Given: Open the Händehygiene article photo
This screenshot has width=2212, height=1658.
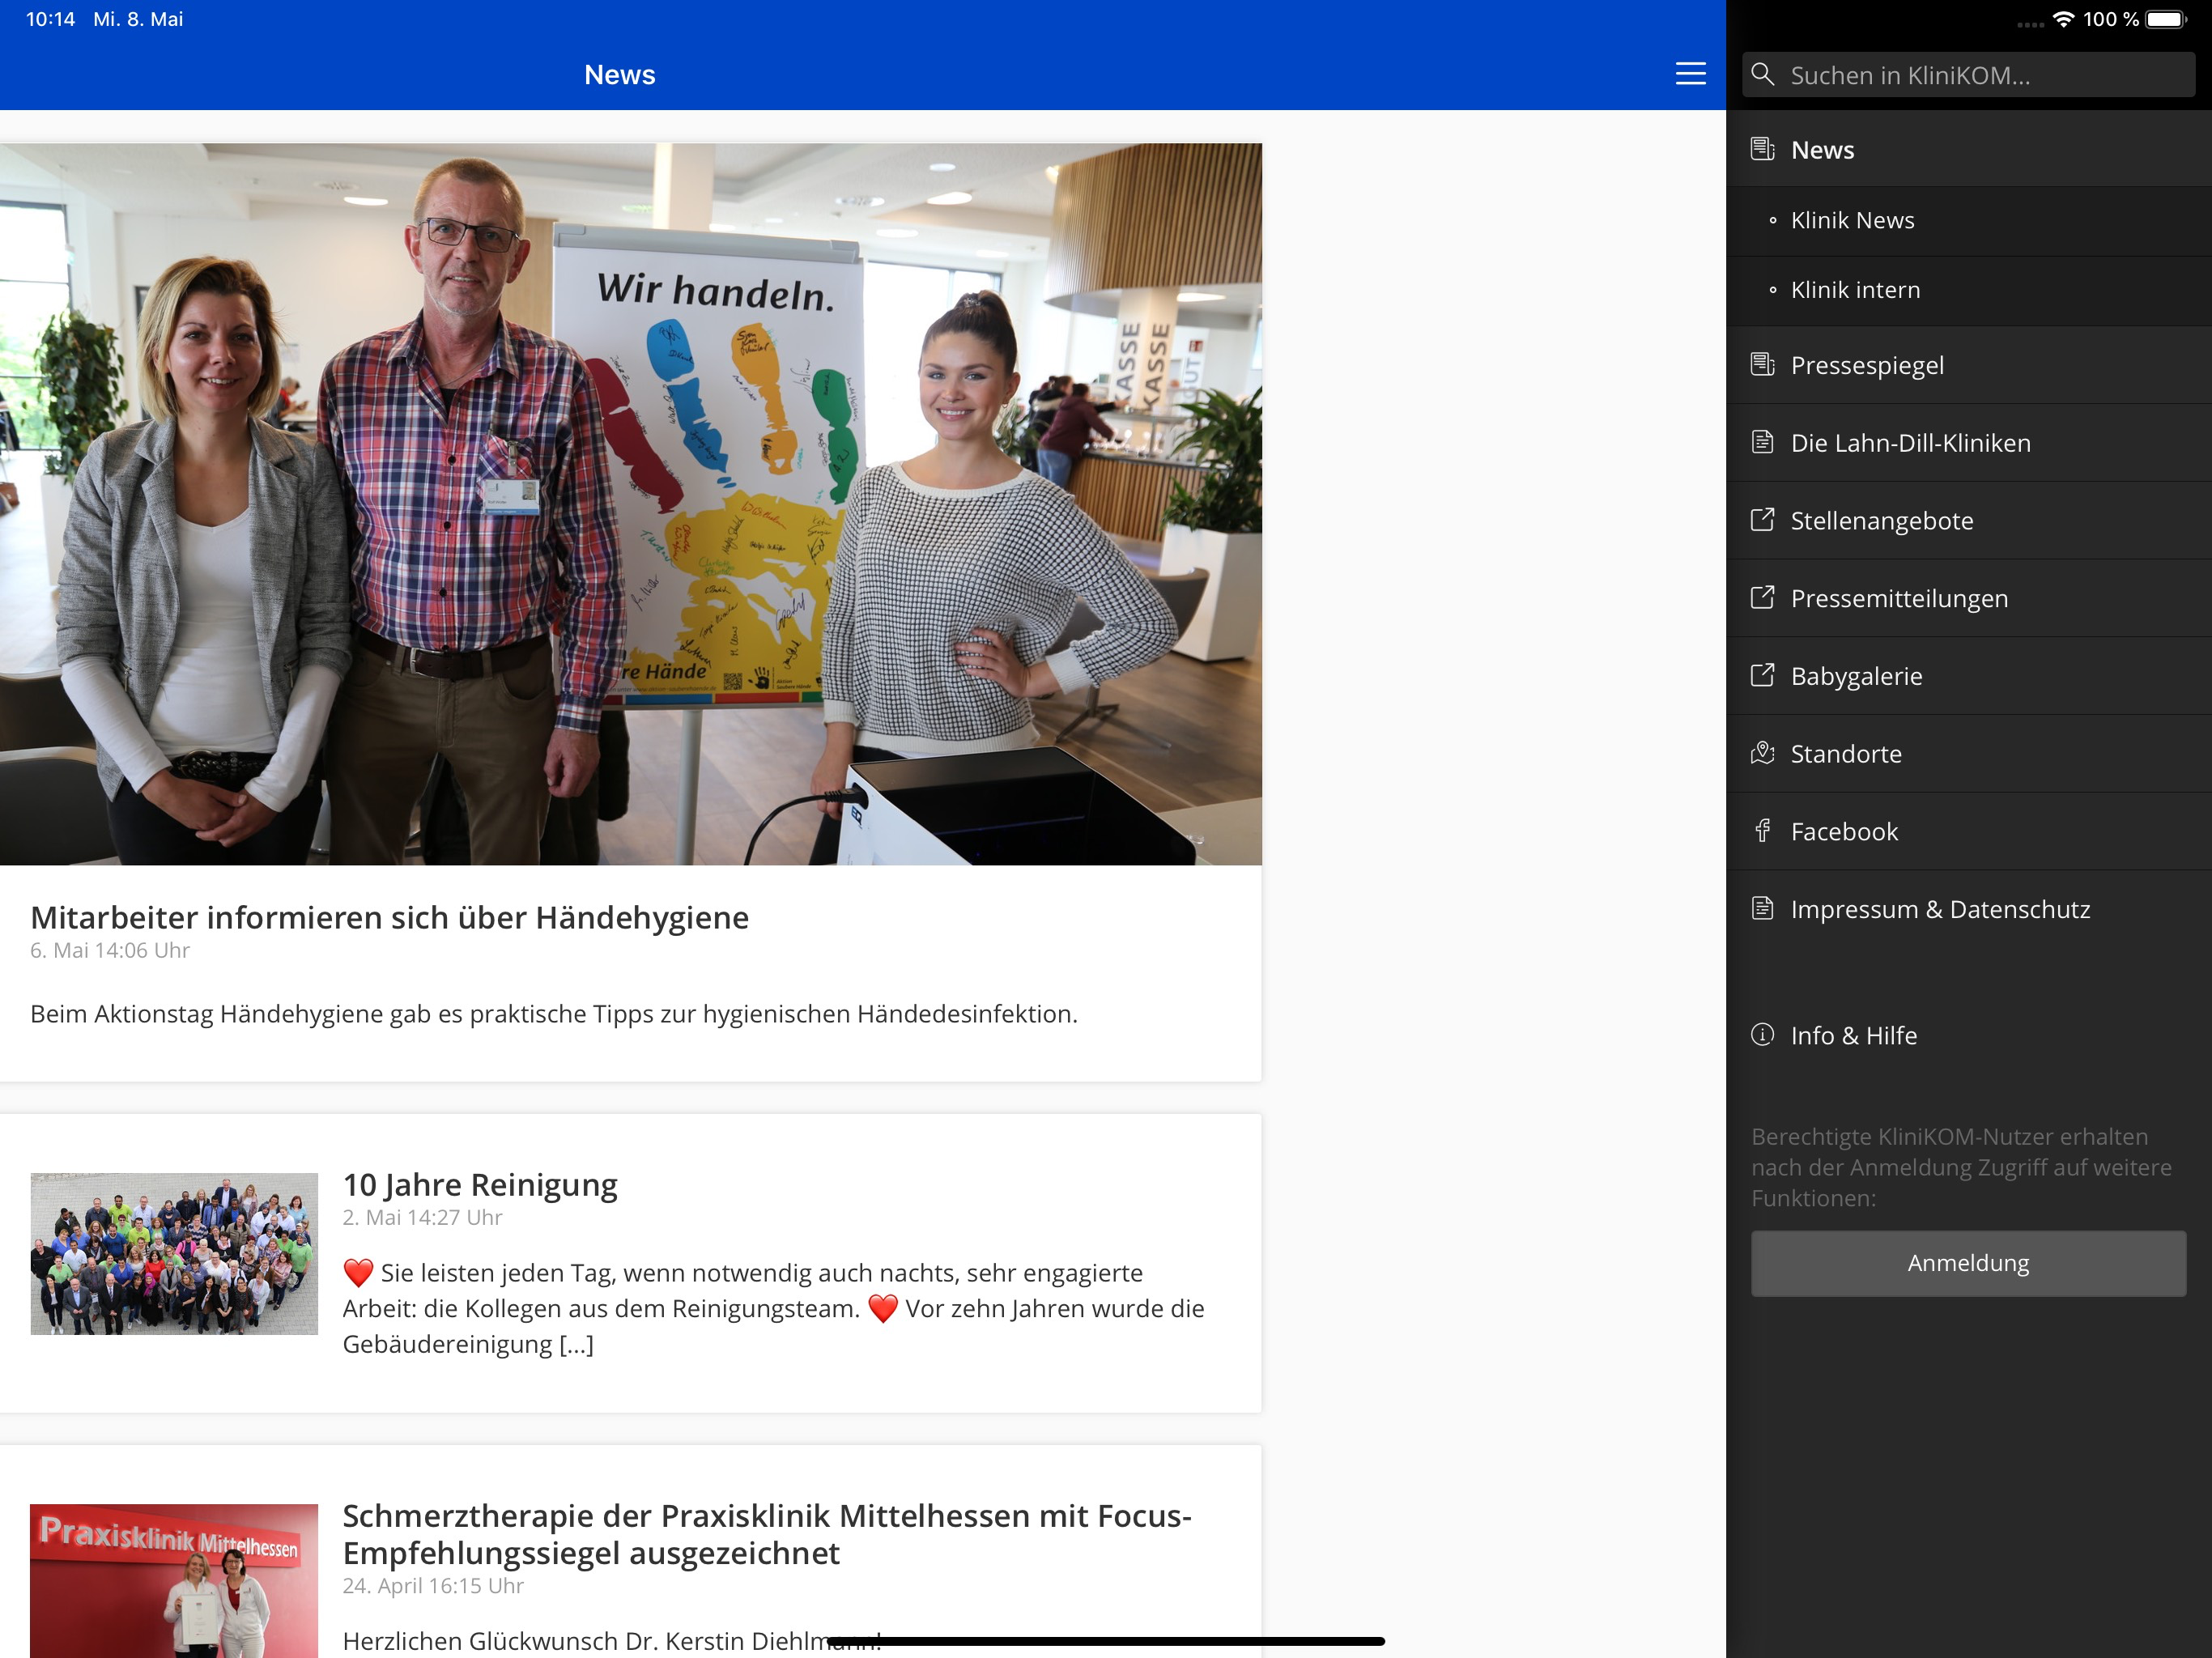Looking at the screenshot, I should point(631,504).
